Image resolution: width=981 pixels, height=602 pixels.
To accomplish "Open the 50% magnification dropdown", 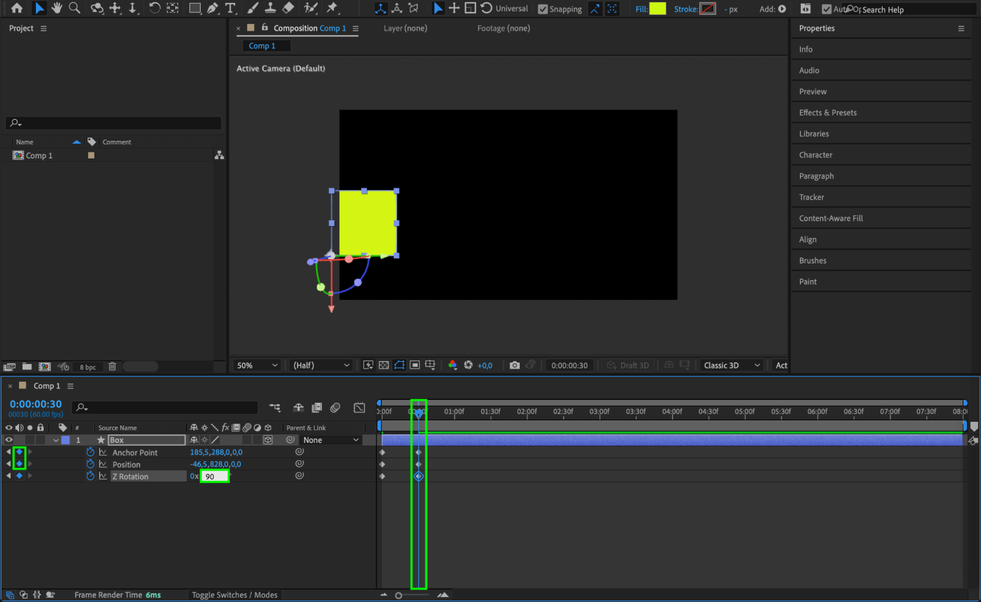I will [x=257, y=365].
